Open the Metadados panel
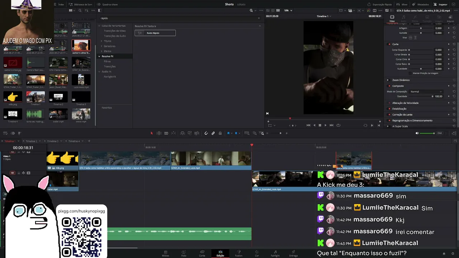 coord(421,4)
